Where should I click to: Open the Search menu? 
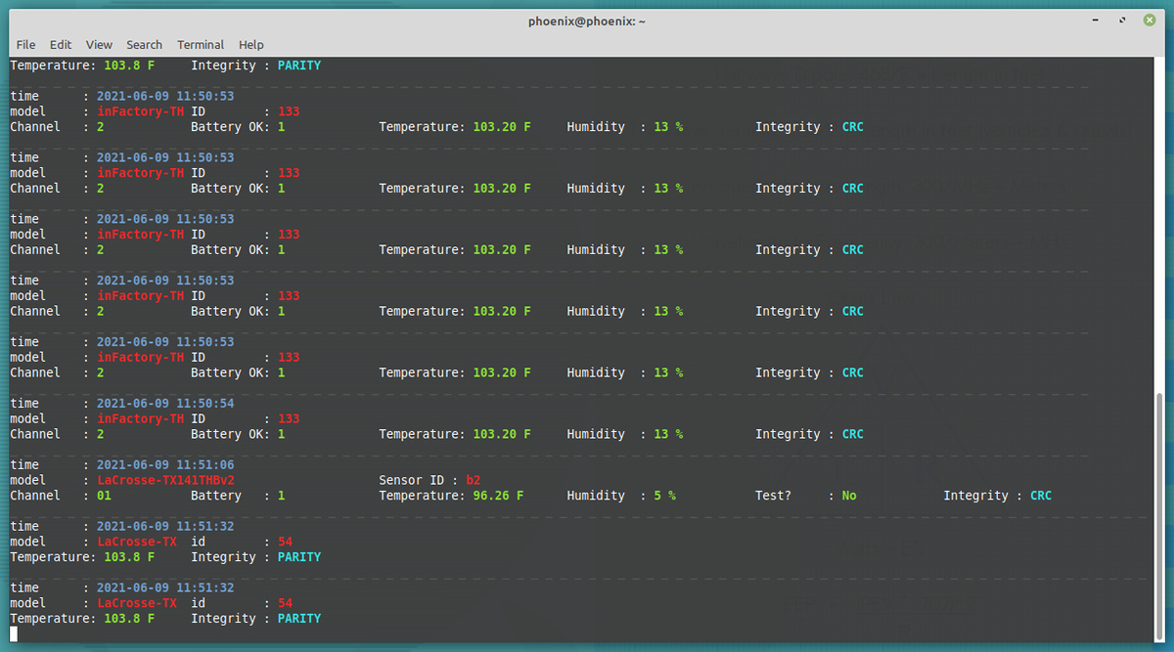point(144,44)
